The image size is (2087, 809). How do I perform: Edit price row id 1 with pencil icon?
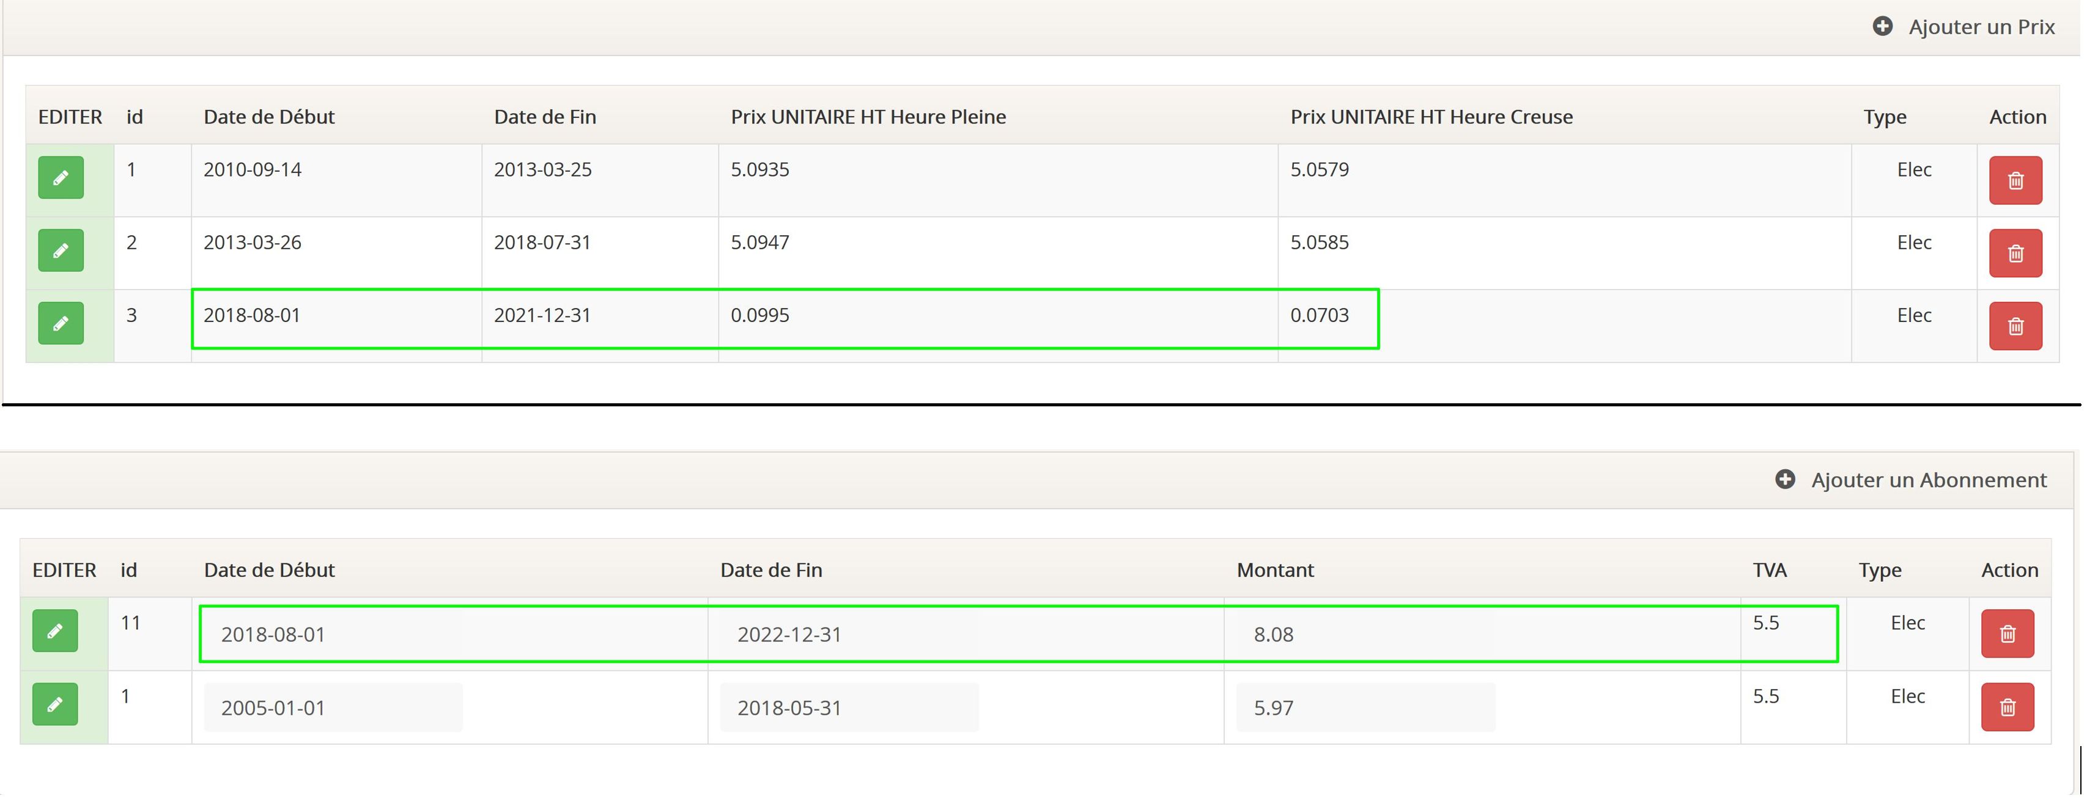point(61,177)
